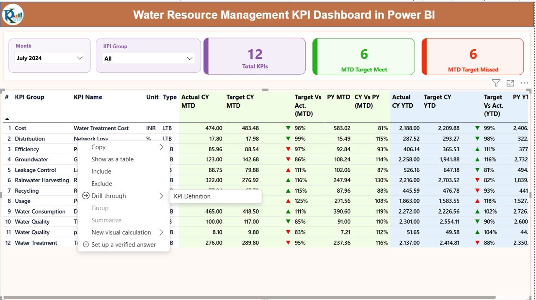The height and width of the screenshot is (300, 536).
Task: Expand the KPI Group dropdown set to All
Action: [x=148, y=58]
